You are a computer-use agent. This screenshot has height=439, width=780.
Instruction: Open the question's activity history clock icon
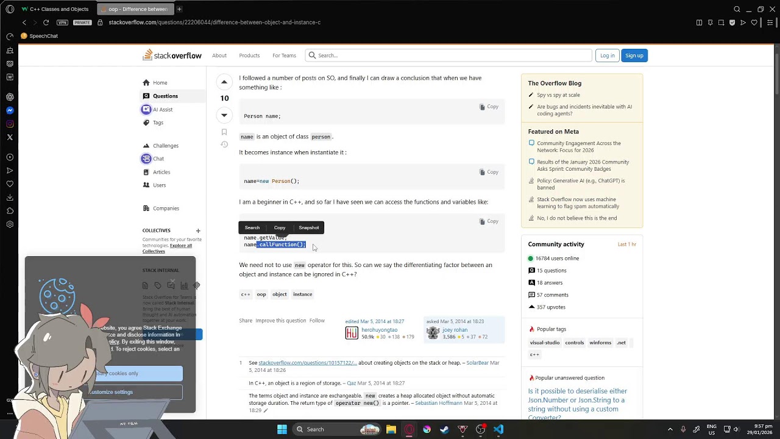click(224, 145)
